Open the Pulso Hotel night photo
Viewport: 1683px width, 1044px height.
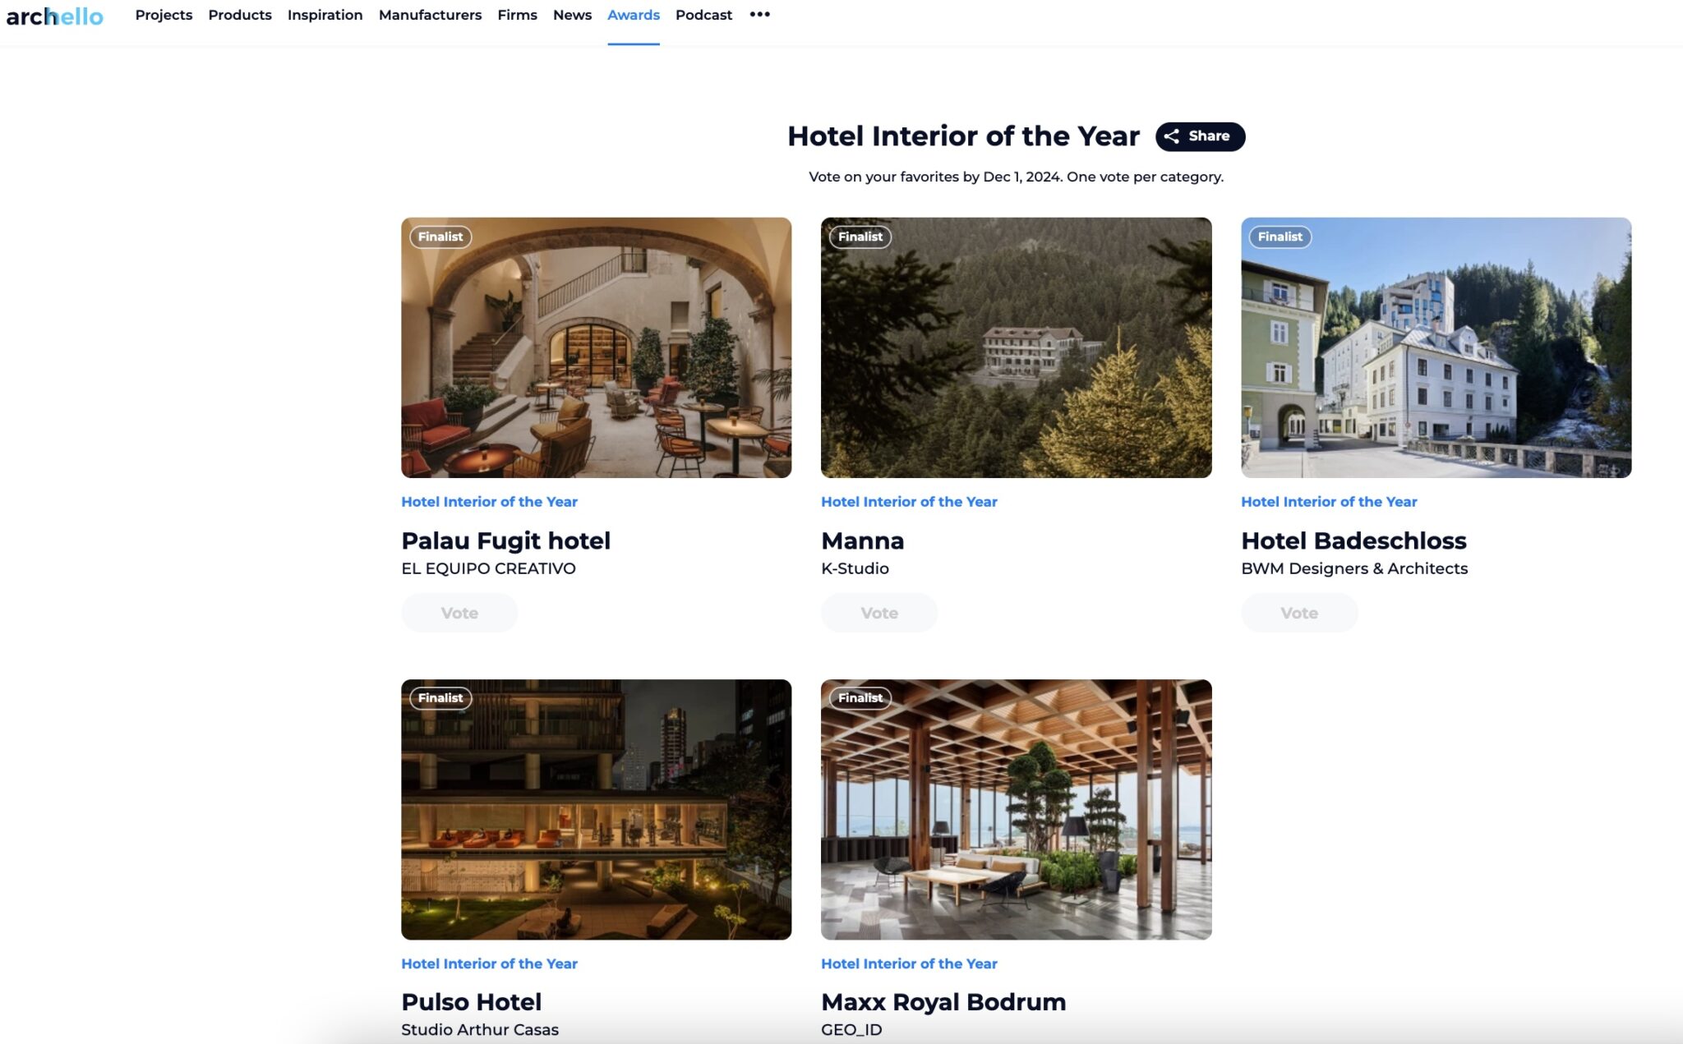tap(596, 809)
